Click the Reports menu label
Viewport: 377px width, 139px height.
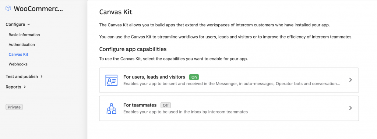point(13,87)
